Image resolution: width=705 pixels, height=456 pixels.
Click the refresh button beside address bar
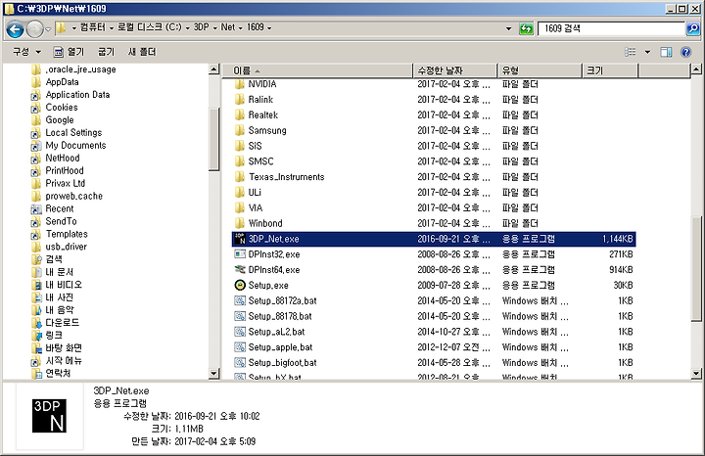click(x=526, y=28)
